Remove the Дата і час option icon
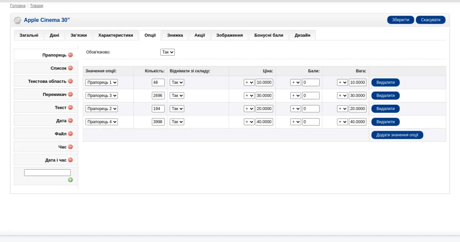The height and width of the screenshot is (242, 460). [70, 160]
